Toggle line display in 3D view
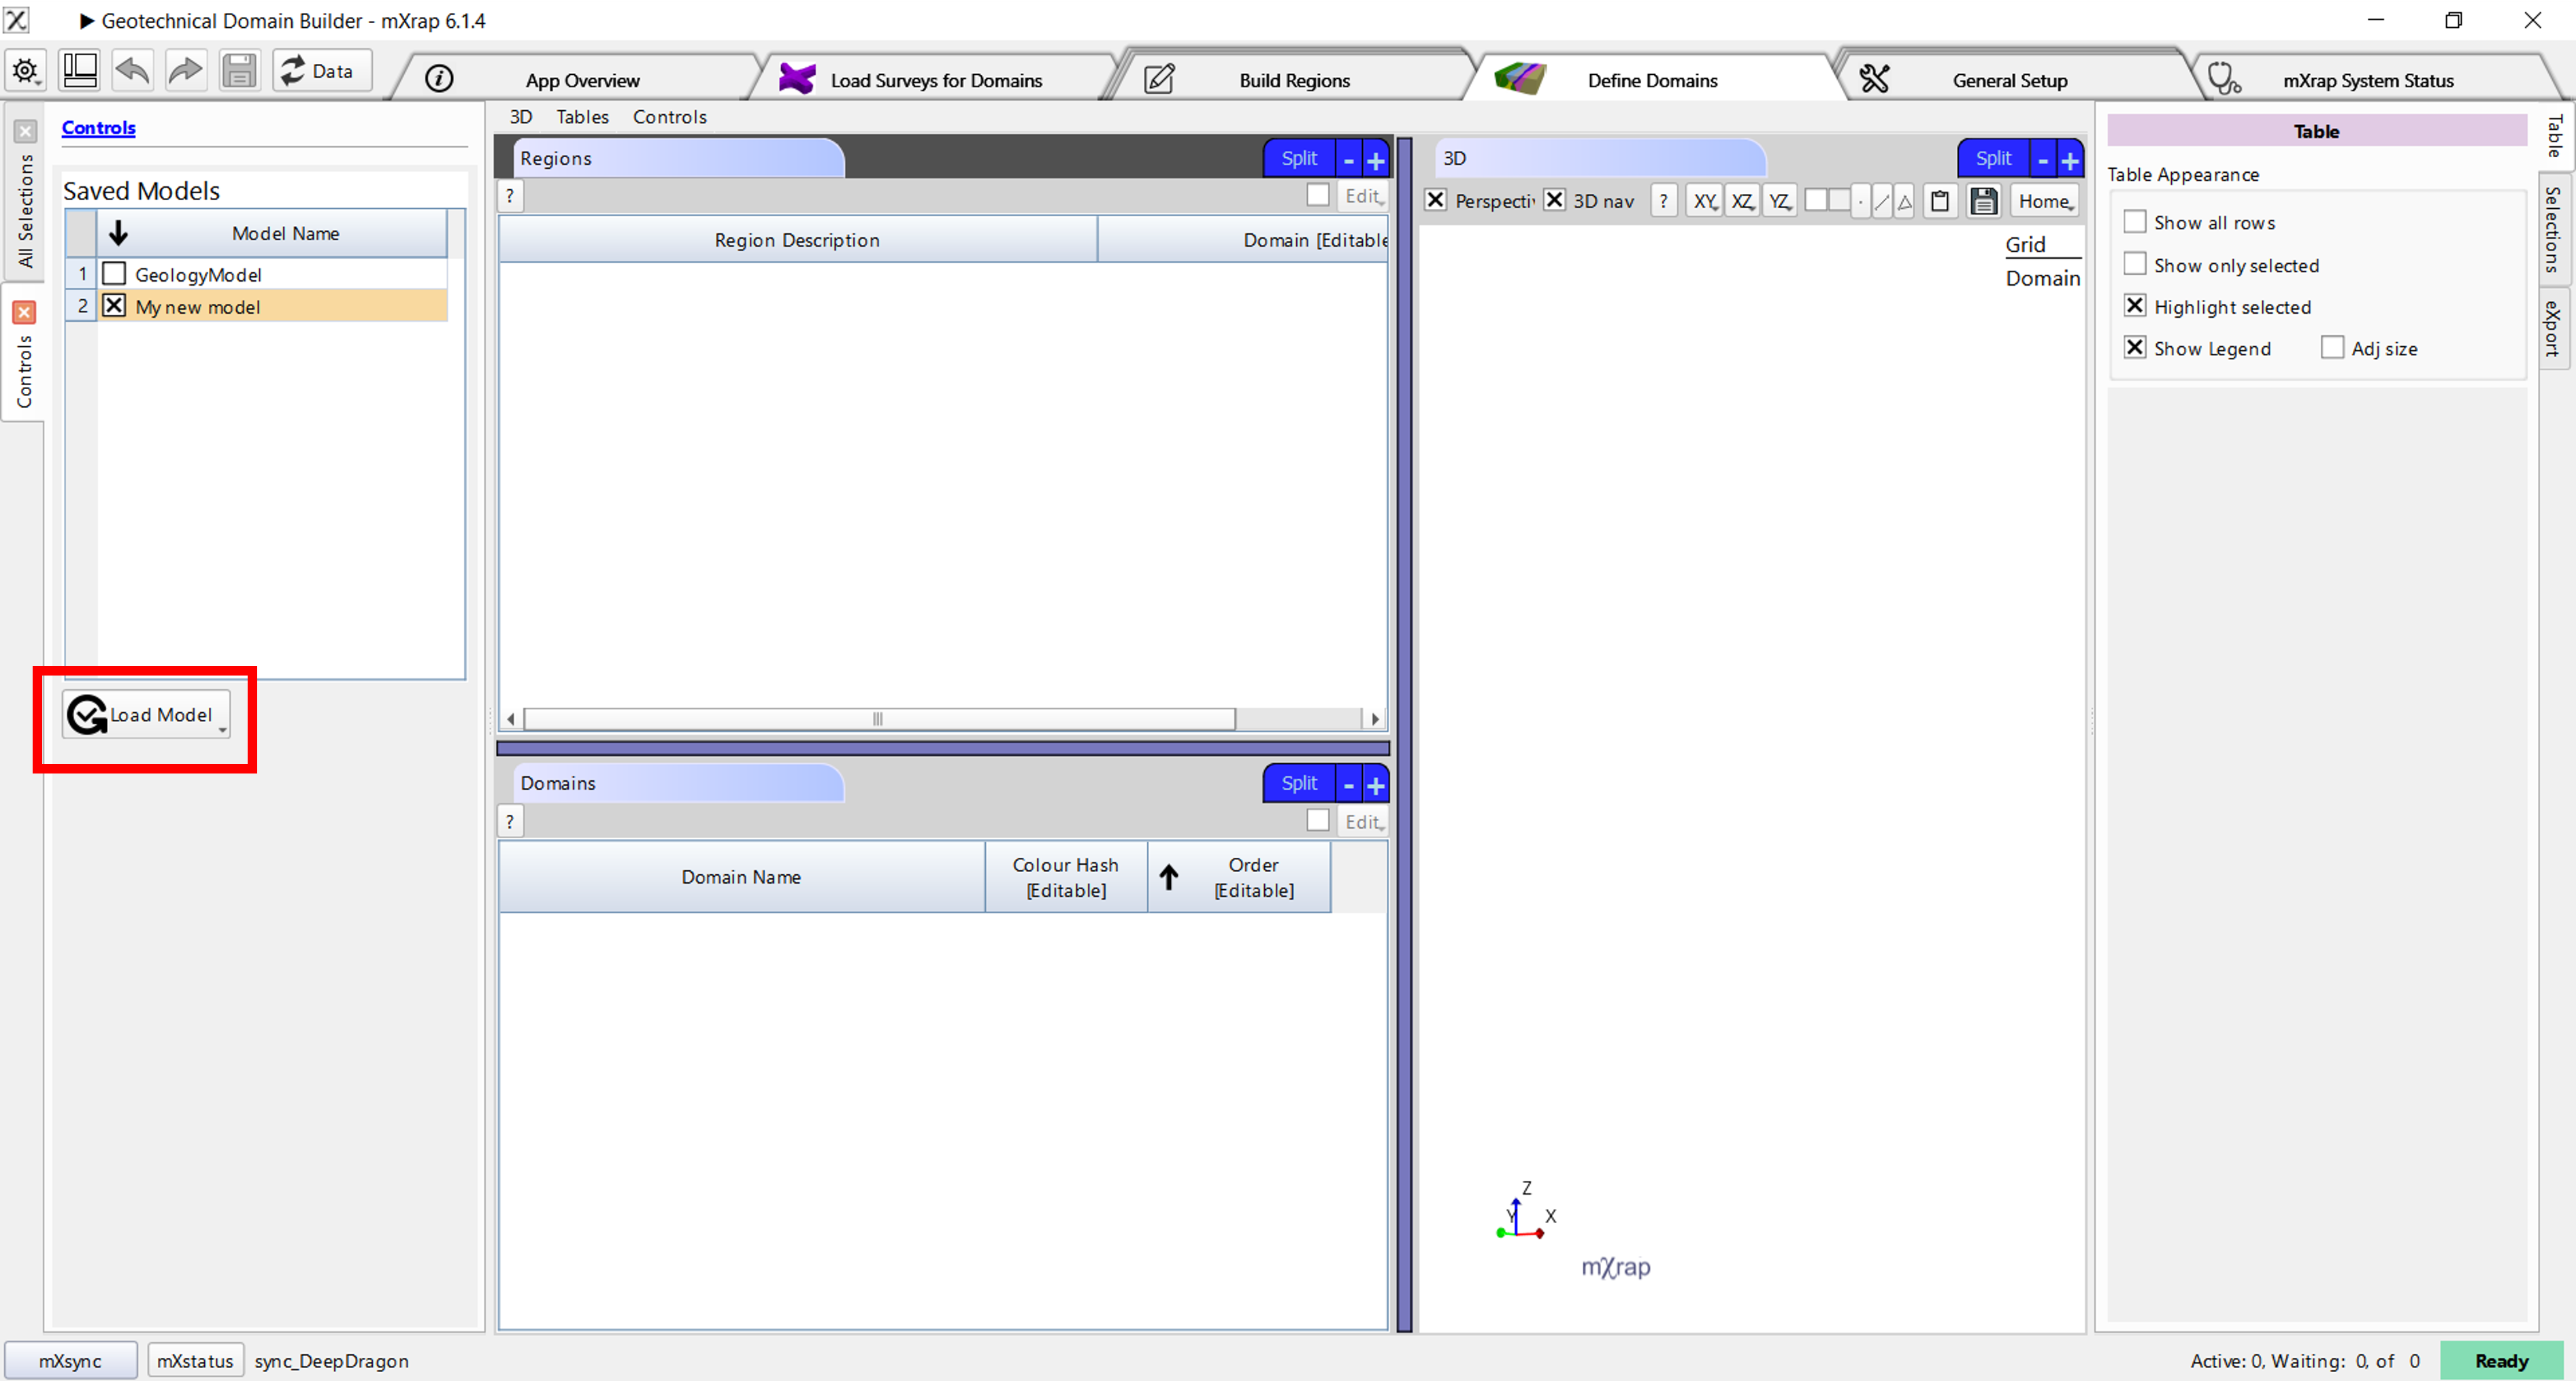Viewport: 2576px width, 1381px height. coord(1882,201)
